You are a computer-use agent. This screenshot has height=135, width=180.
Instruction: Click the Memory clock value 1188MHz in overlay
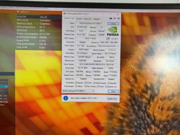point(45,24)
